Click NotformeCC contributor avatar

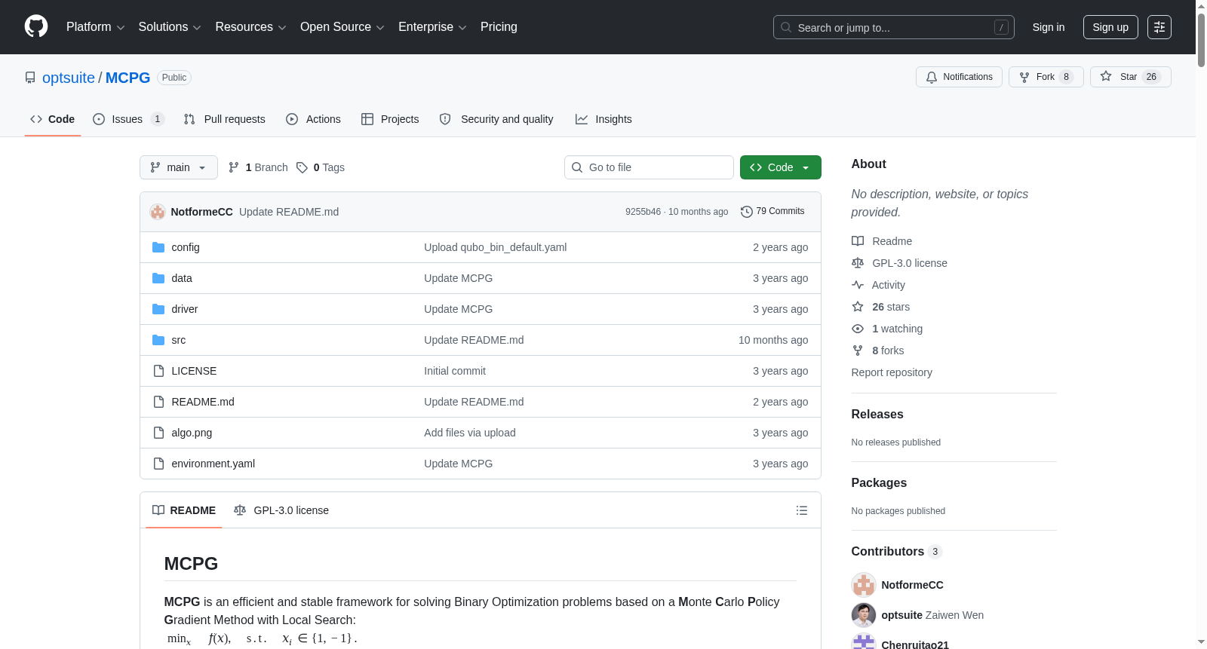864,585
